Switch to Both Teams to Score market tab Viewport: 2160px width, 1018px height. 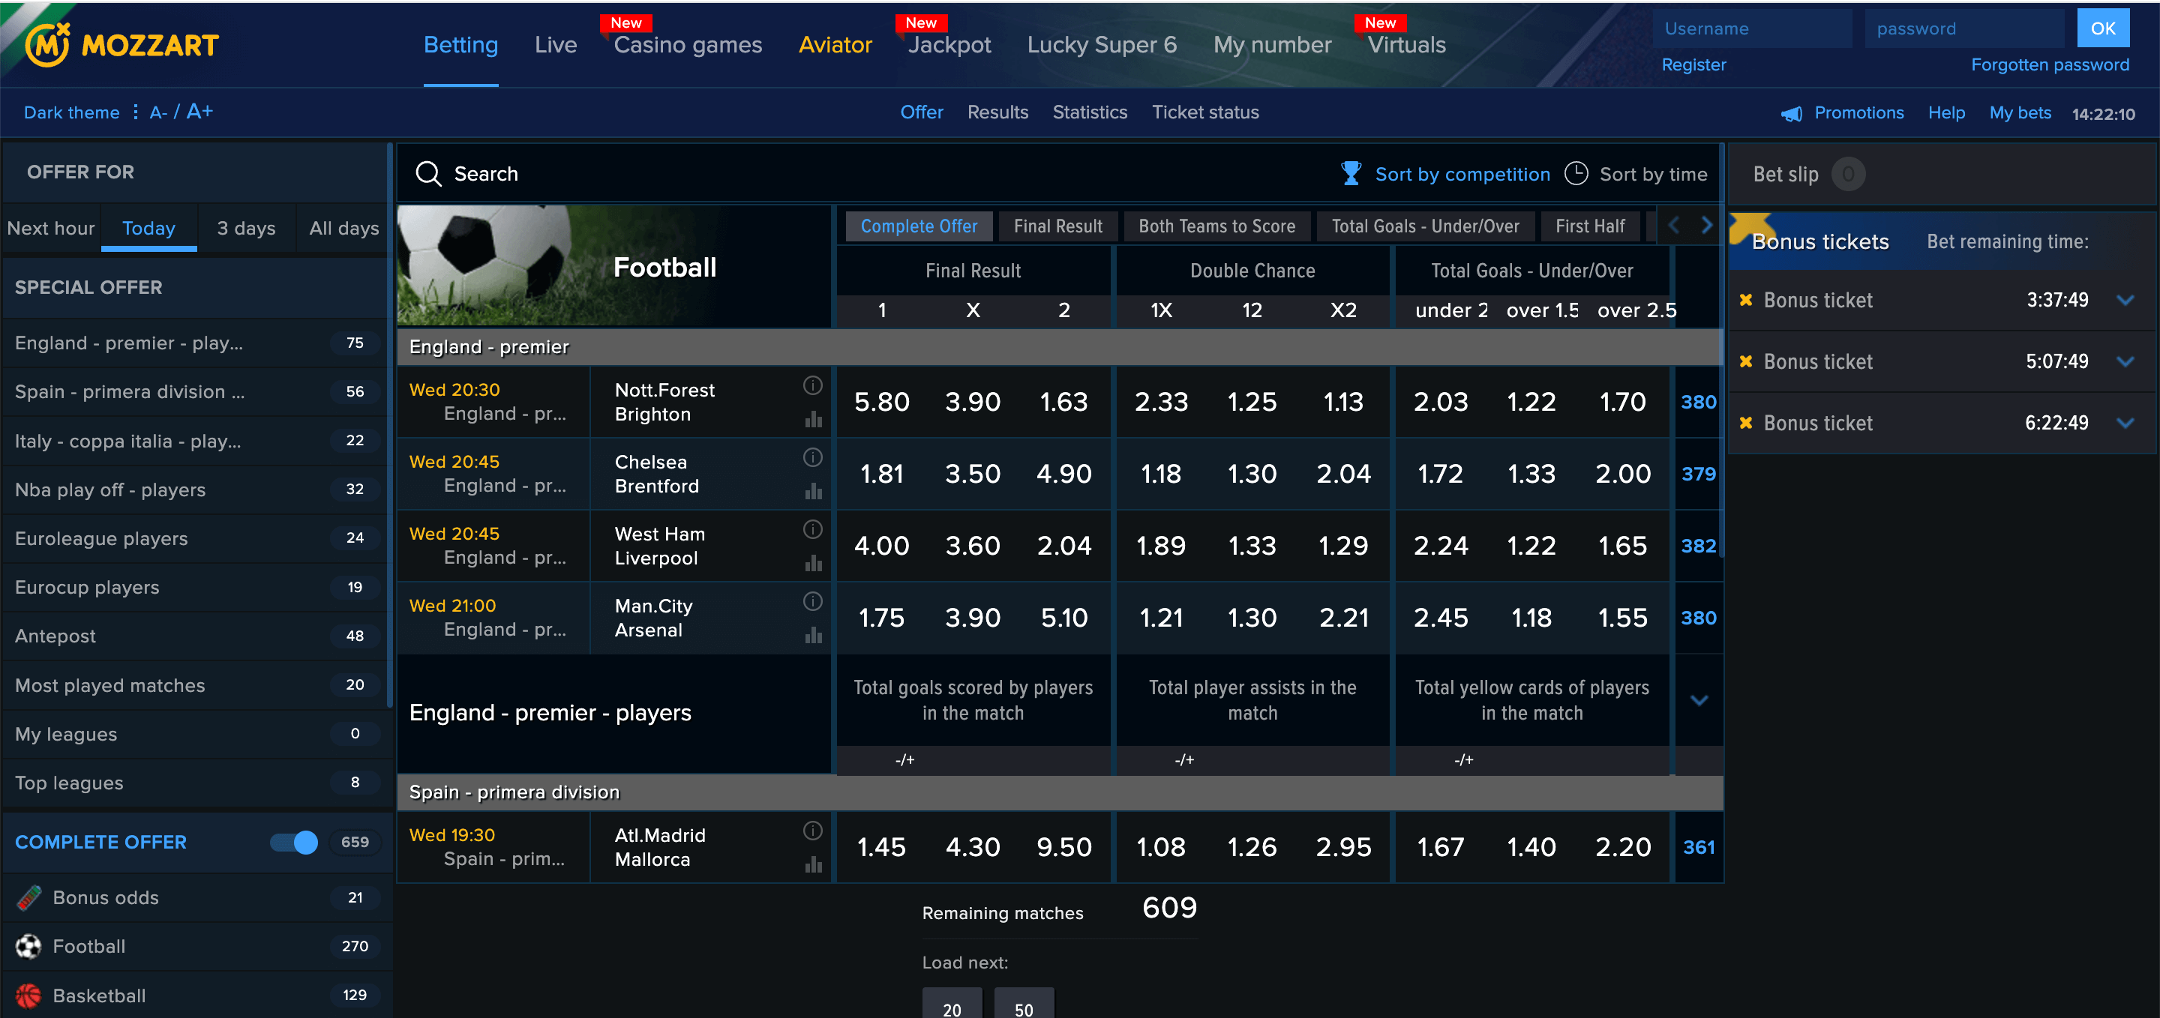pos(1216,226)
